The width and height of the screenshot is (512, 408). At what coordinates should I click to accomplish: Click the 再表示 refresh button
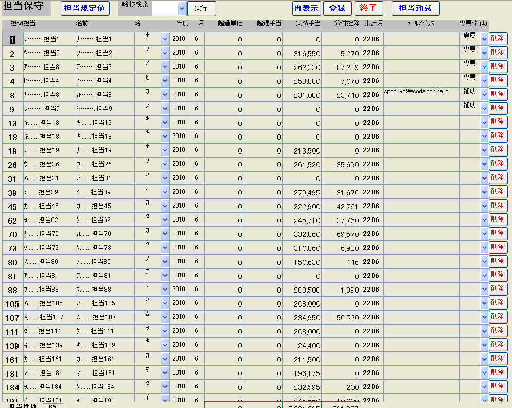(x=307, y=8)
